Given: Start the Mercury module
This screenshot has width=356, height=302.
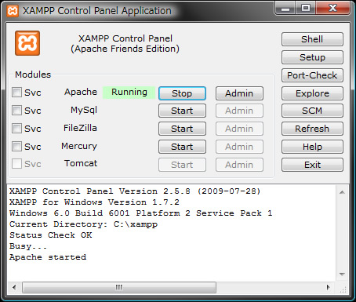Looking at the screenshot, I should point(182,147).
